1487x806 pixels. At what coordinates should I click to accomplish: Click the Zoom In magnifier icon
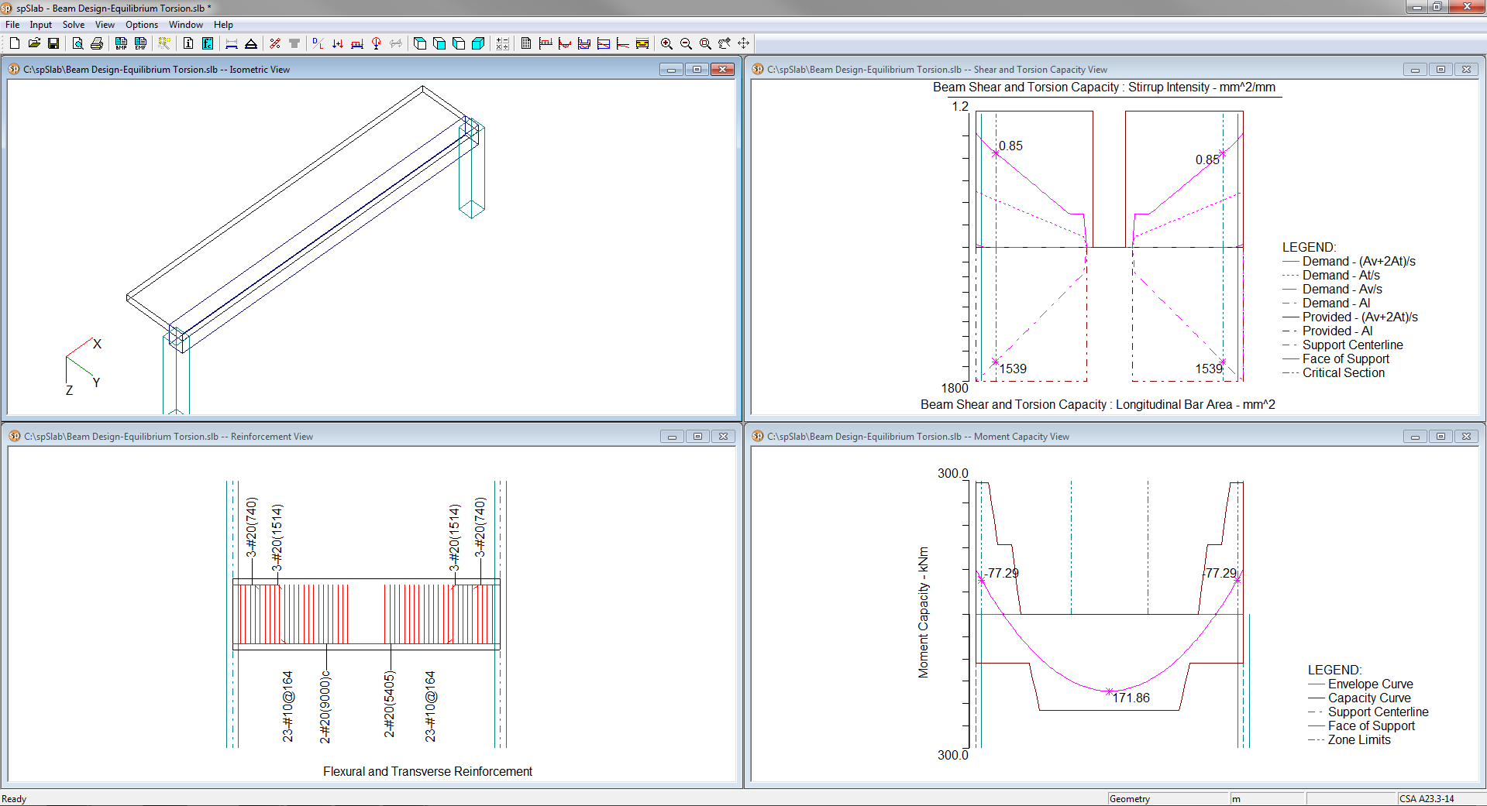tap(666, 43)
